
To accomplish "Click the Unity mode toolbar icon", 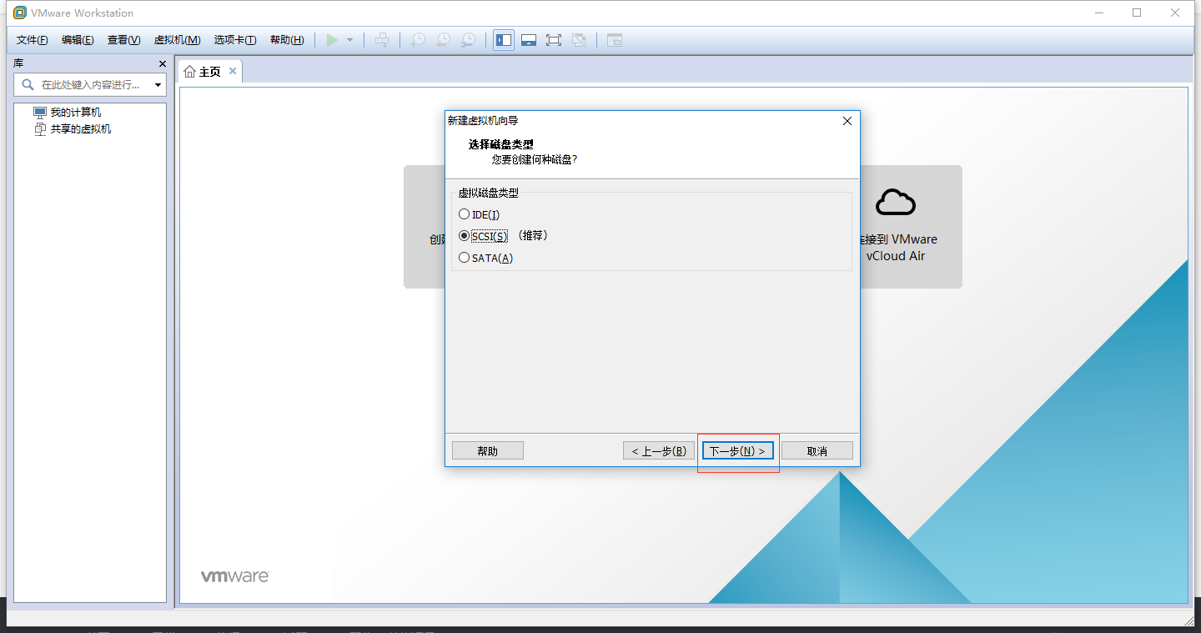I will coord(579,40).
